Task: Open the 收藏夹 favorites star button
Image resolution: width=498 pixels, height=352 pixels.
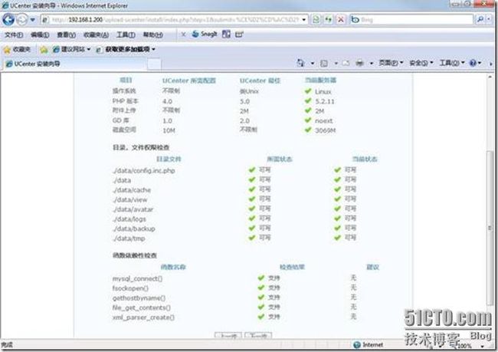Action: (17, 49)
